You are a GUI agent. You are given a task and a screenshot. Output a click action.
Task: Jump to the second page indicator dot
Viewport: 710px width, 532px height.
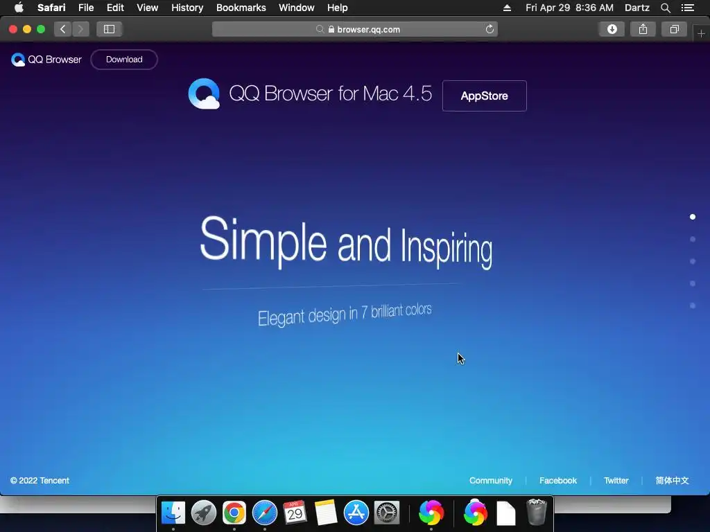pyautogui.click(x=693, y=239)
